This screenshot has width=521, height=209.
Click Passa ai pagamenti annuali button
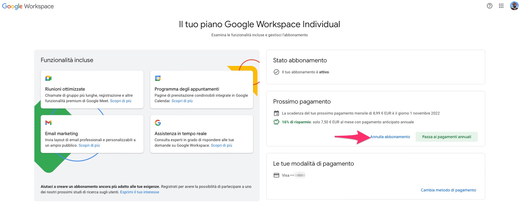[x=446, y=137]
